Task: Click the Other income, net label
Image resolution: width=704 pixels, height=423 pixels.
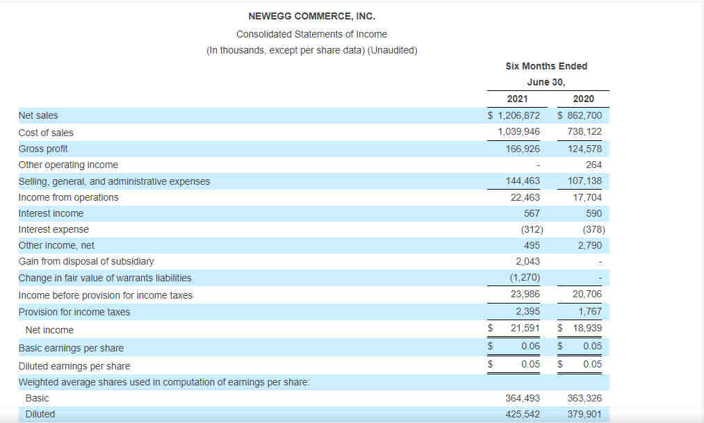Action: tap(56, 245)
